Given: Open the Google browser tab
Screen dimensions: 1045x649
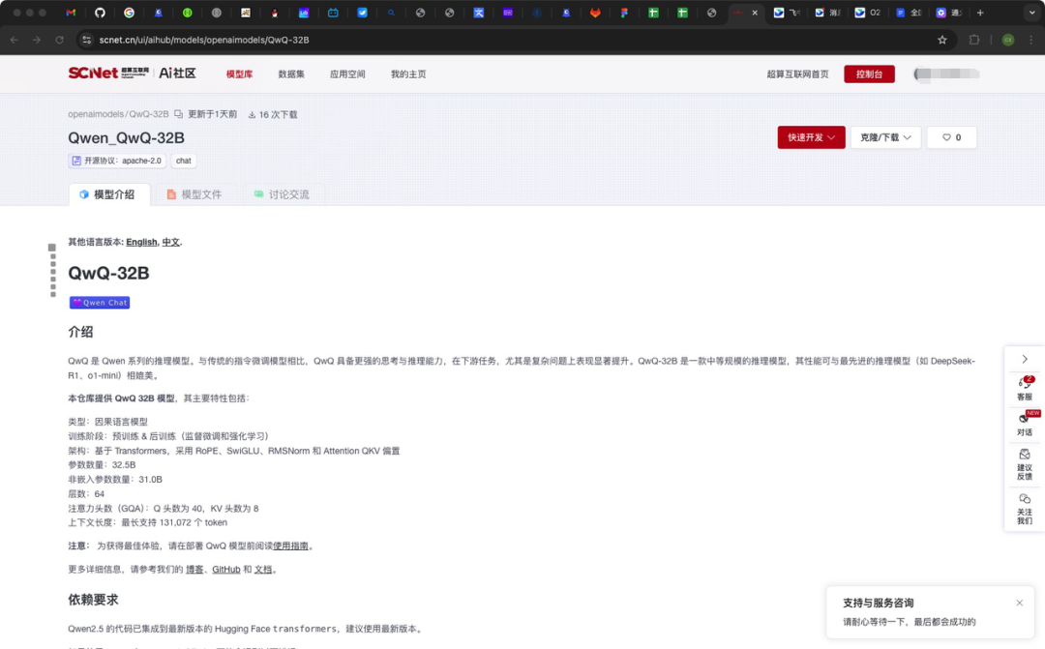Looking at the screenshot, I should (130, 13).
